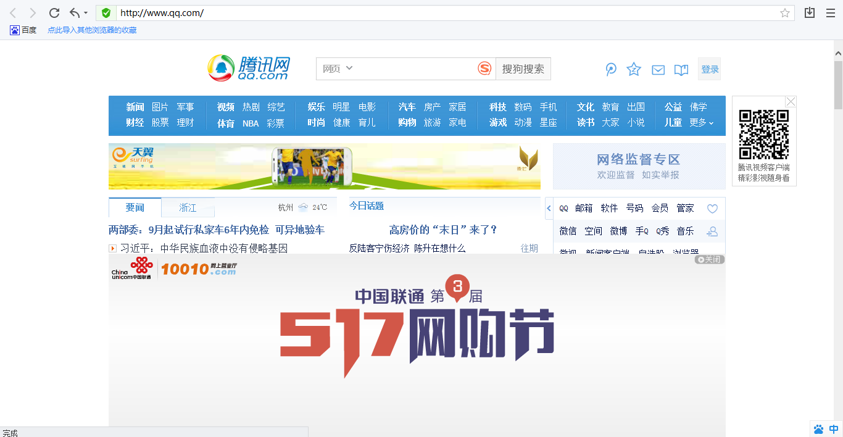
Task: Open 财经 in the navigation bar
Action: pos(135,122)
